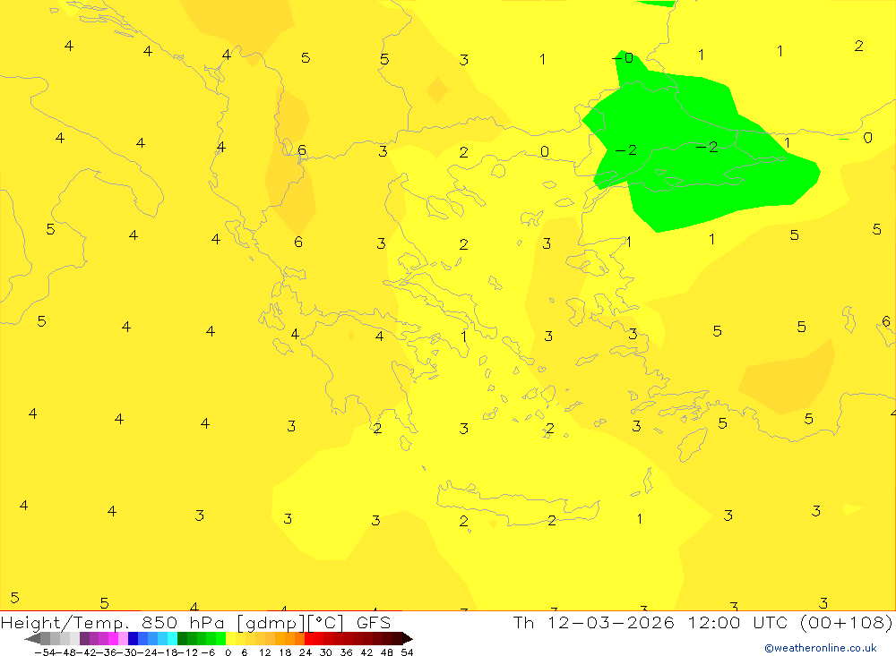
Task: Click the "-0" temperature value on the map
Action: coord(623,57)
